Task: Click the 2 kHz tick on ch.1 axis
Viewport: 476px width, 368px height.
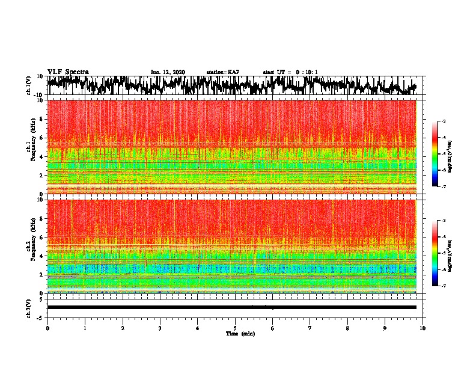Action: point(41,175)
